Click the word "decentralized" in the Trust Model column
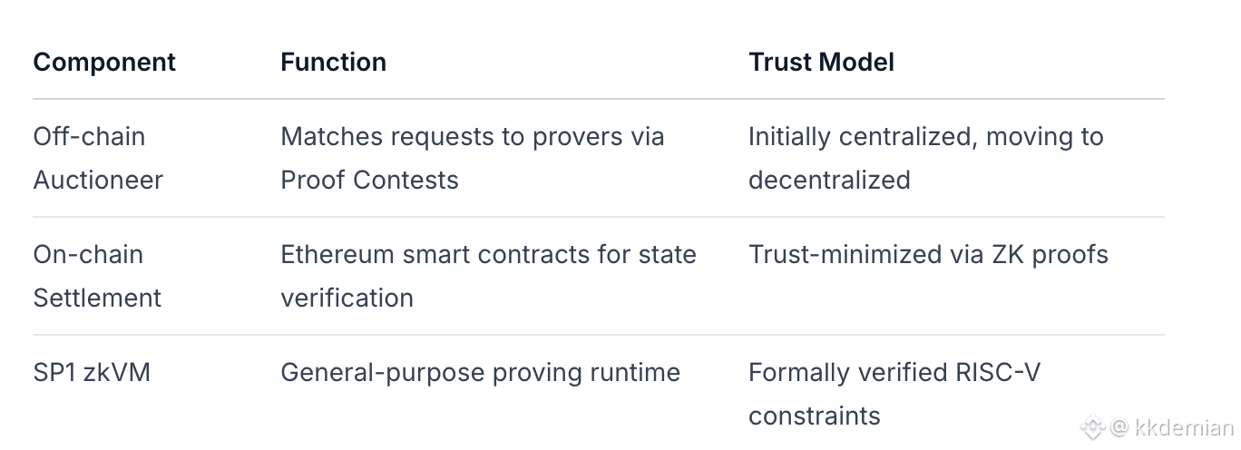The width and height of the screenshot is (1241, 450). (x=829, y=180)
